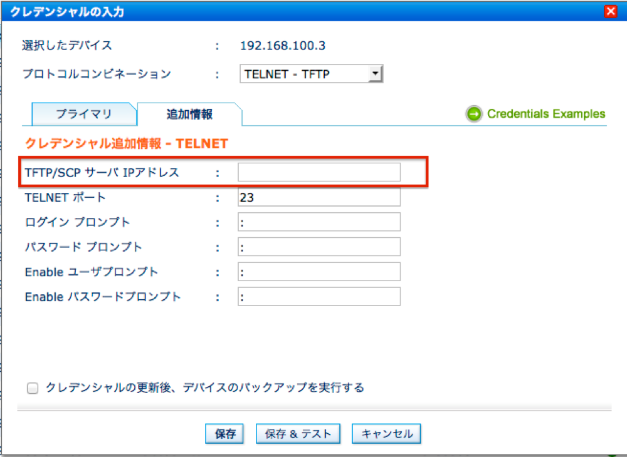Click the パスワード プロンプト input box

319,247
